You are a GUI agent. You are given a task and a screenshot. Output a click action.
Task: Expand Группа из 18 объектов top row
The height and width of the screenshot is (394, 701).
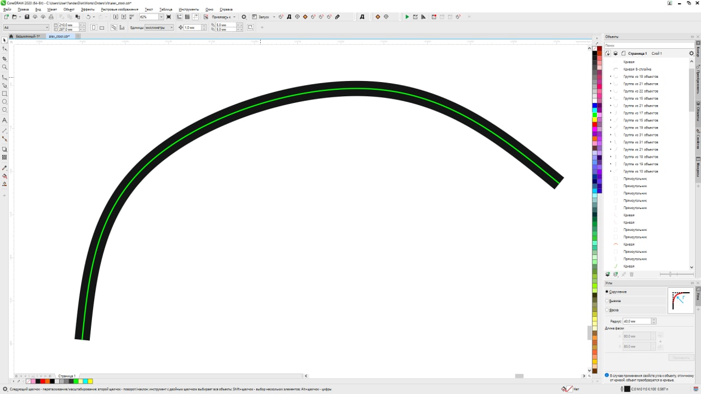tap(611, 77)
